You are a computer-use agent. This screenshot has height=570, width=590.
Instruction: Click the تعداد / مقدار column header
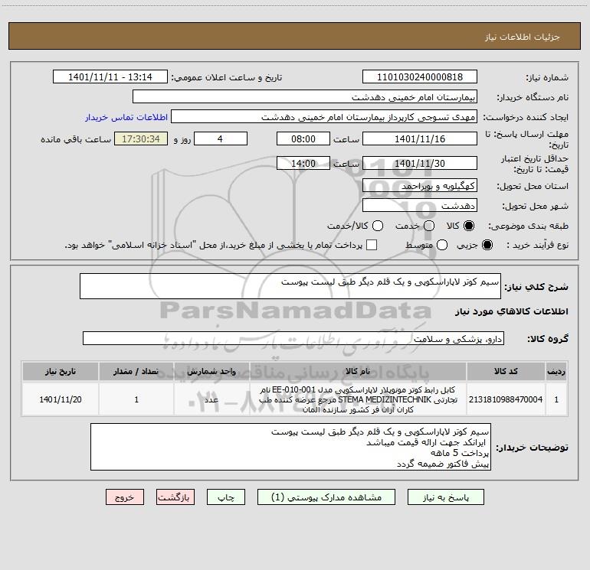coord(136,371)
